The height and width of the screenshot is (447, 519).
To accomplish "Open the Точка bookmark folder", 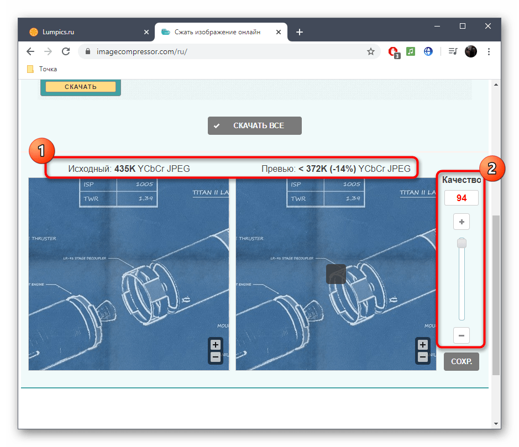I will 42,69.
